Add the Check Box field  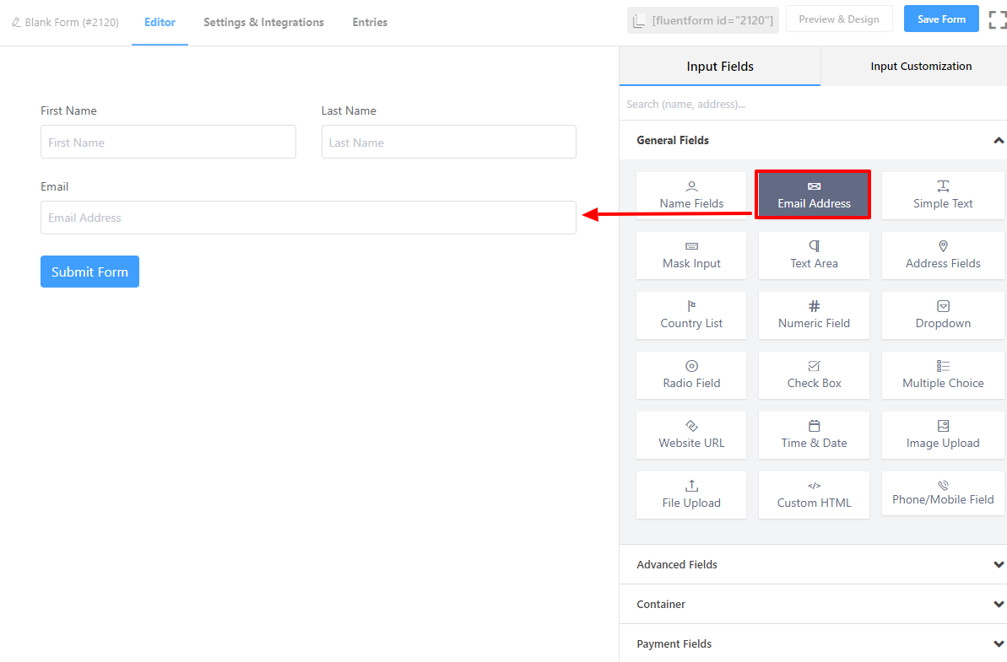tap(814, 374)
